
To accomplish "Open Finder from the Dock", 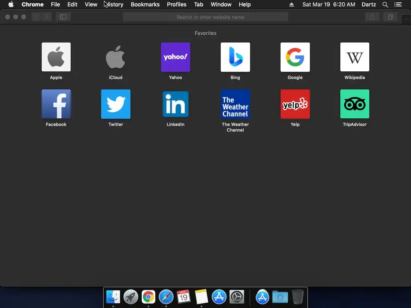I will tap(113, 297).
